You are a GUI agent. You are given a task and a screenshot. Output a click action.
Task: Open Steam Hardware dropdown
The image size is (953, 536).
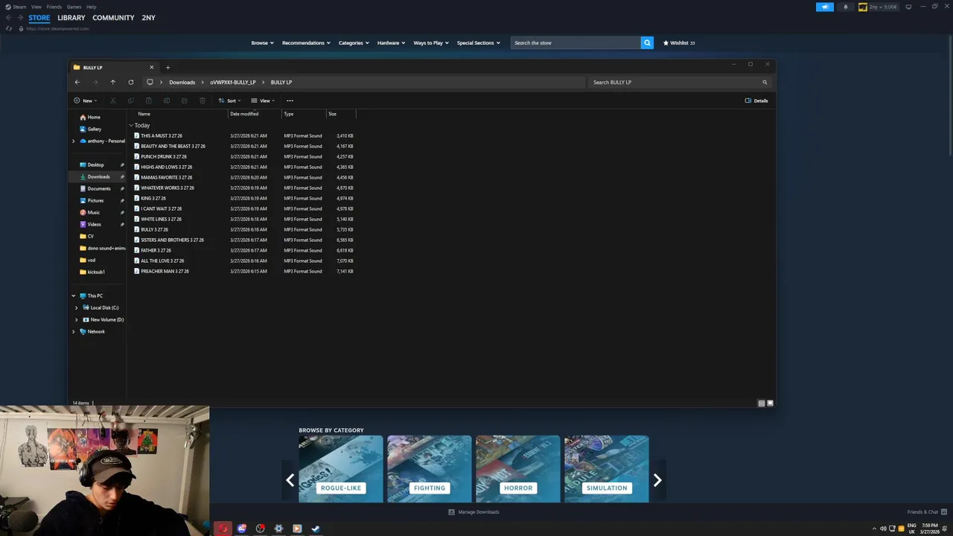pyautogui.click(x=391, y=42)
